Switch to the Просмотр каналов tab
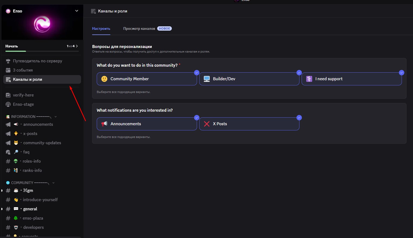The width and height of the screenshot is (413, 238). (x=139, y=28)
